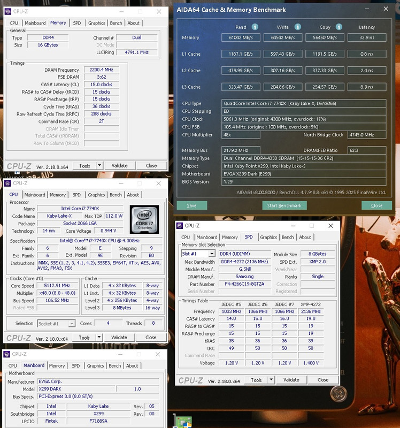Expand Tools arrow in the CPU tab window
Screen dimensions: 400x428
(99, 338)
